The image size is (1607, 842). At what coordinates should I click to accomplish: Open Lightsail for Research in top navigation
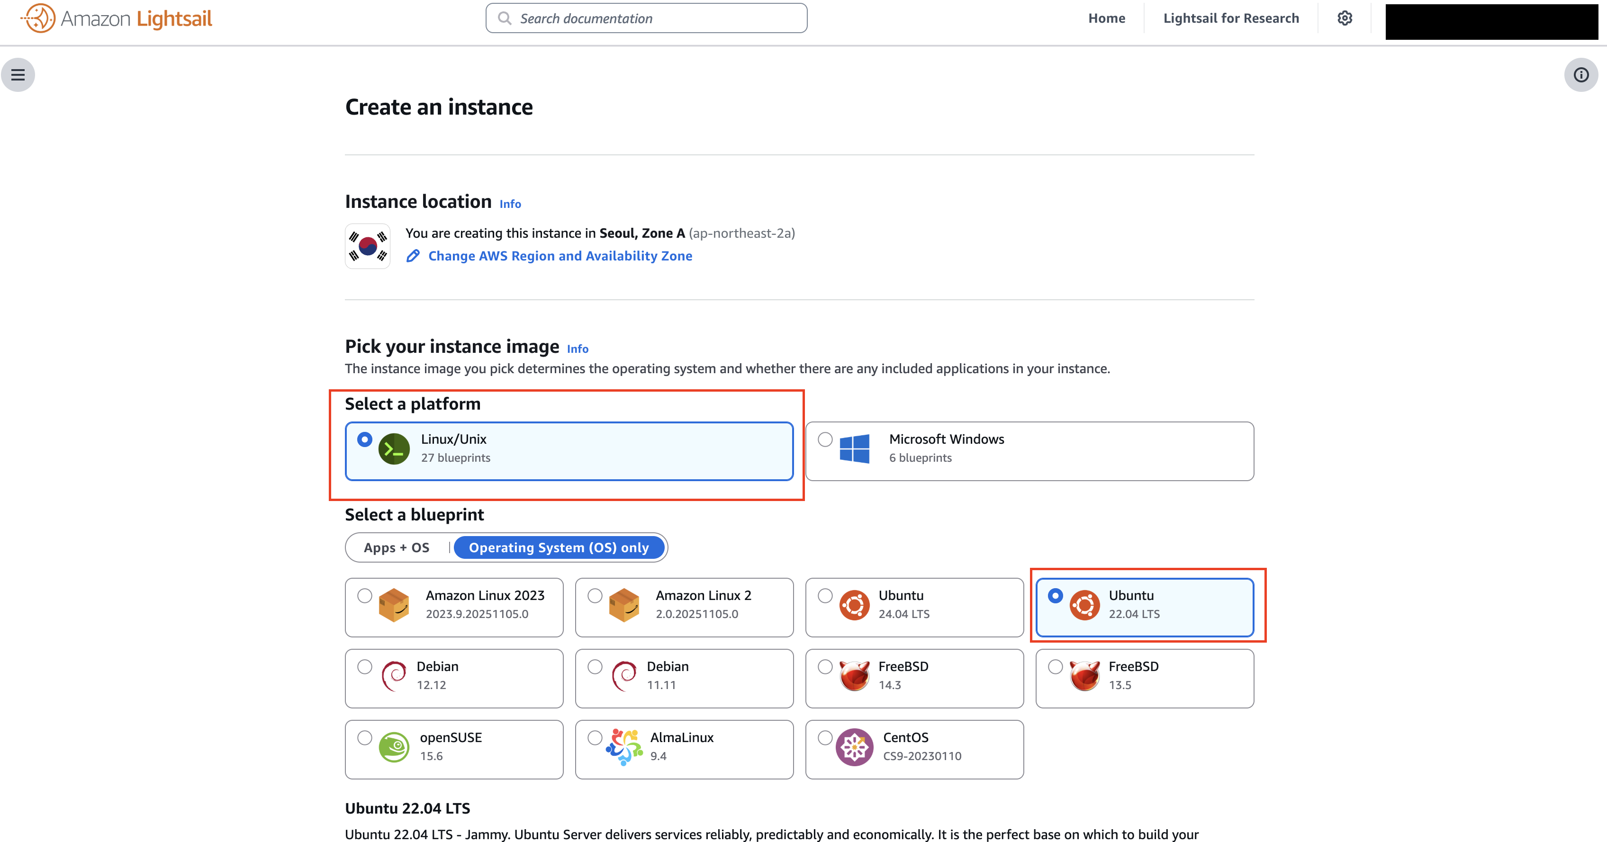1231,18
